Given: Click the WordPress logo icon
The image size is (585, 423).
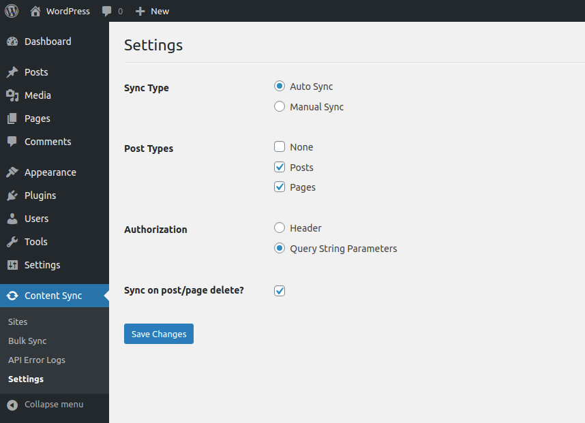Looking at the screenshot, I should click(x=12, y=11).
